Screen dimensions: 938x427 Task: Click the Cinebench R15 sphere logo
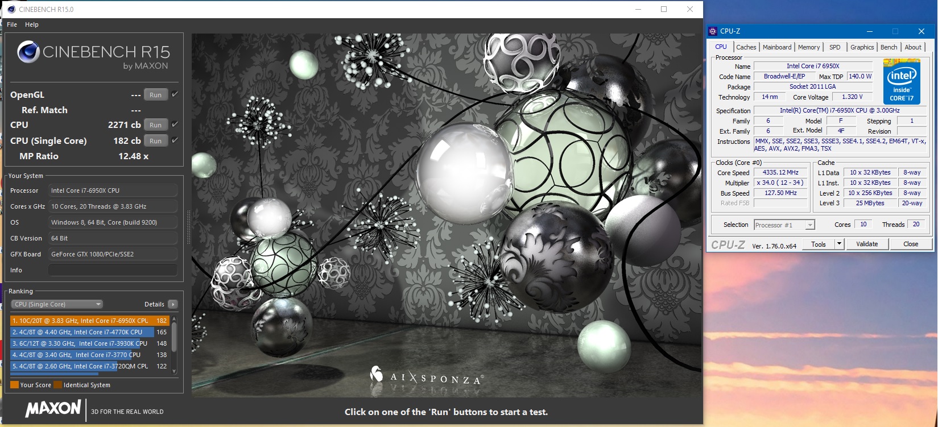pos(28,52)
